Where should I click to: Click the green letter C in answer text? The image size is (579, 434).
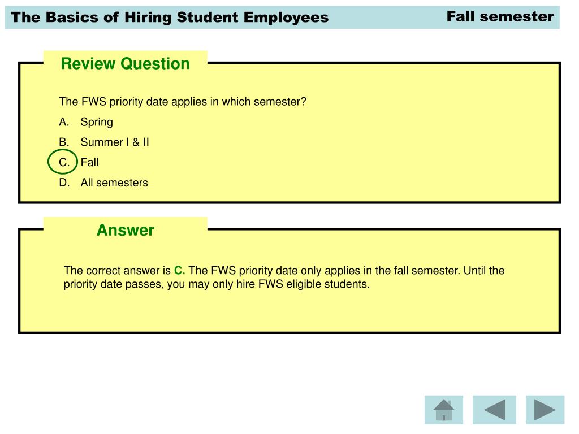179,270
